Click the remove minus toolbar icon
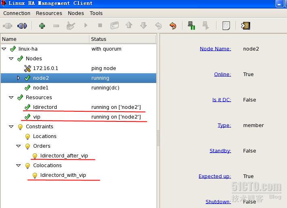 click(56, 26)
